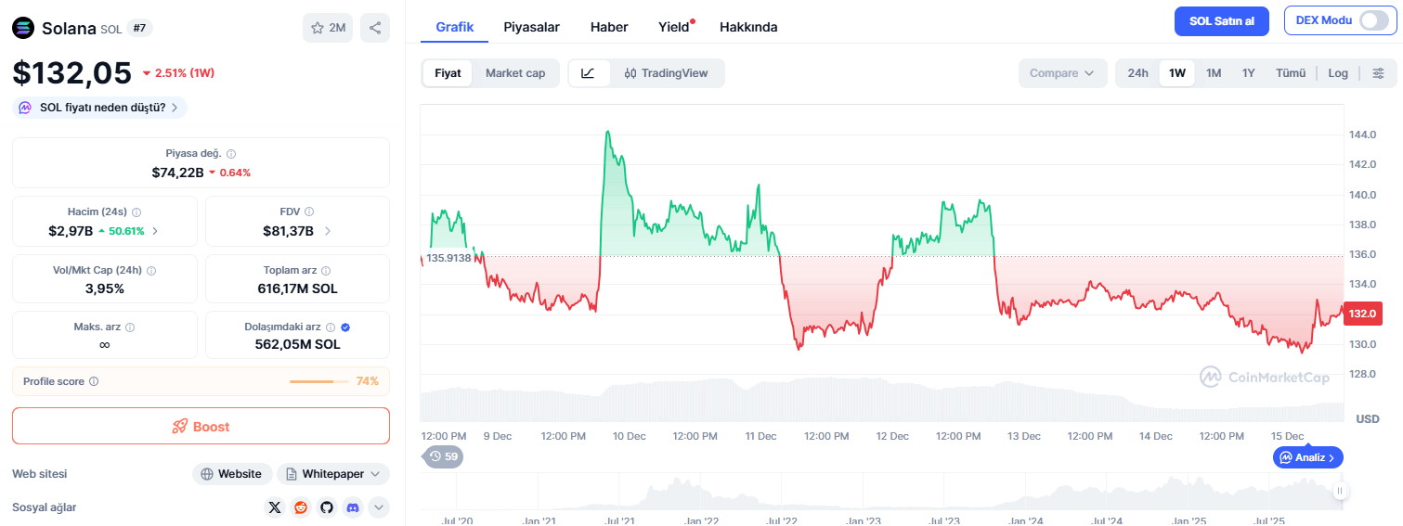This screenshot has height=526, width=1403.
Task: Select the line chart icon
Action: (589, 73)
